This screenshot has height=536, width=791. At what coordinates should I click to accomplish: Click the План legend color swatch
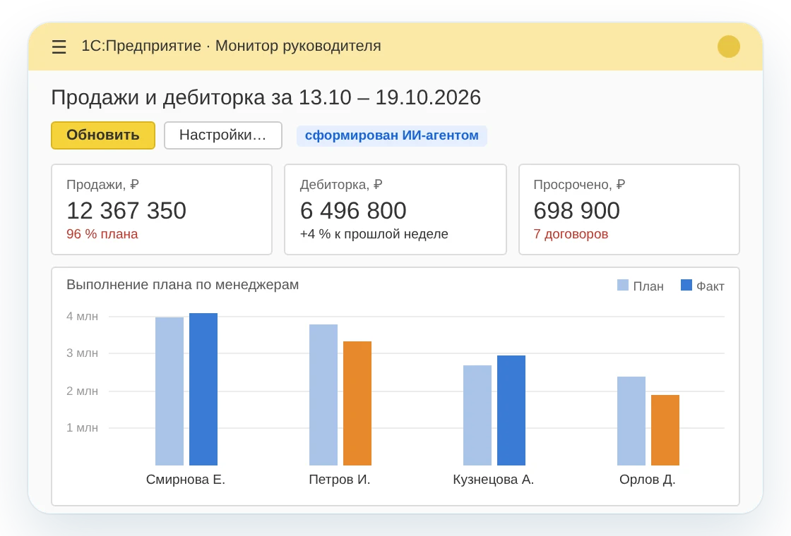623,285
